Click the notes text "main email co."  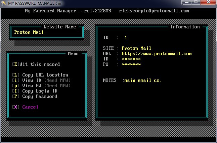143,80
